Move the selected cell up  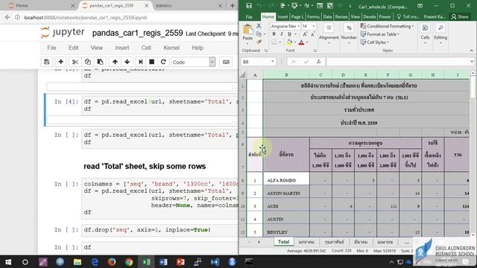point(115,62)
